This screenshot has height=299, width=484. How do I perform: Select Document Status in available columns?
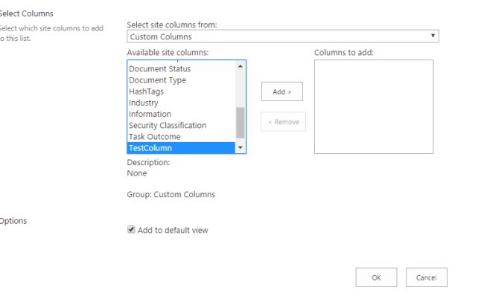[181, 68]
